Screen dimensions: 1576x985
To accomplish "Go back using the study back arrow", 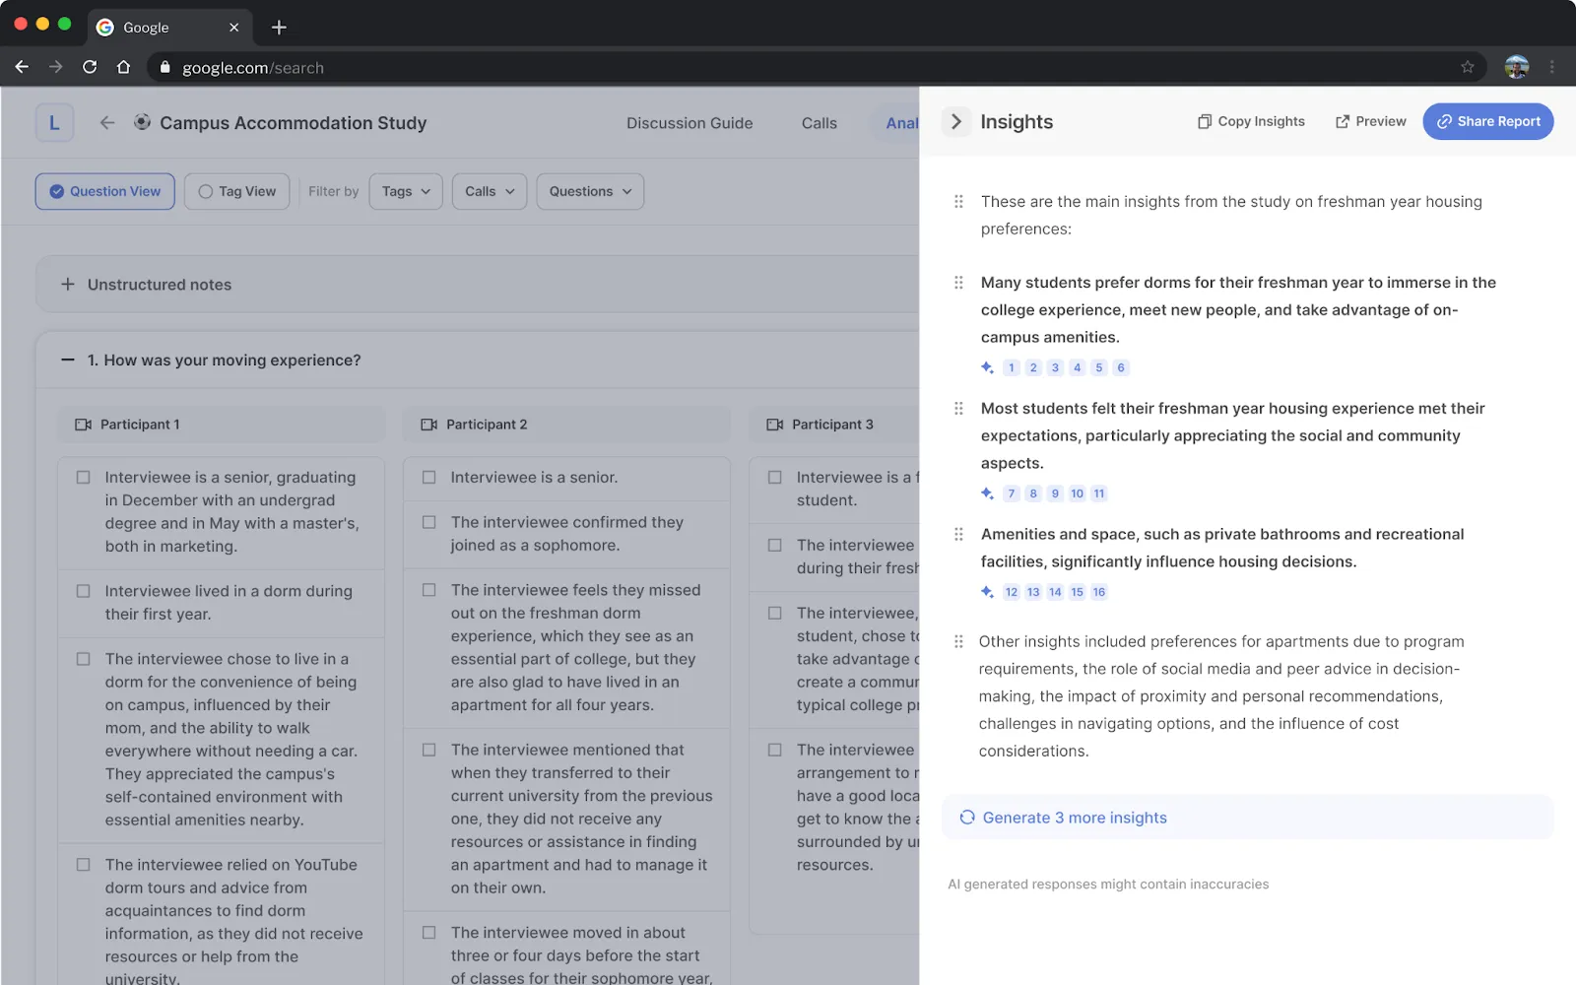I will pos(107,122).
